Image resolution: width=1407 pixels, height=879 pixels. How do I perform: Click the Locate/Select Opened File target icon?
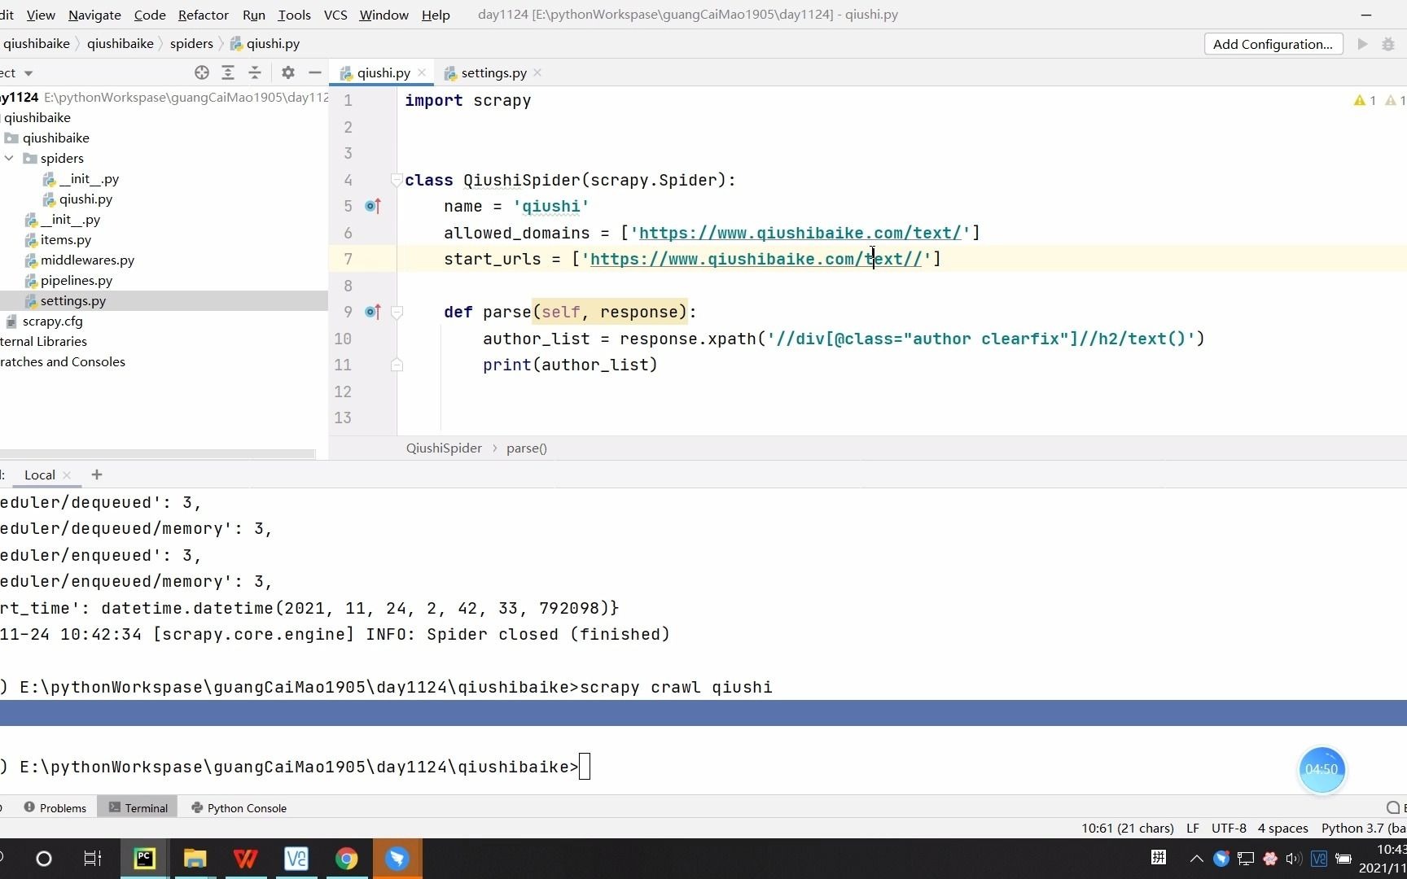202,72
